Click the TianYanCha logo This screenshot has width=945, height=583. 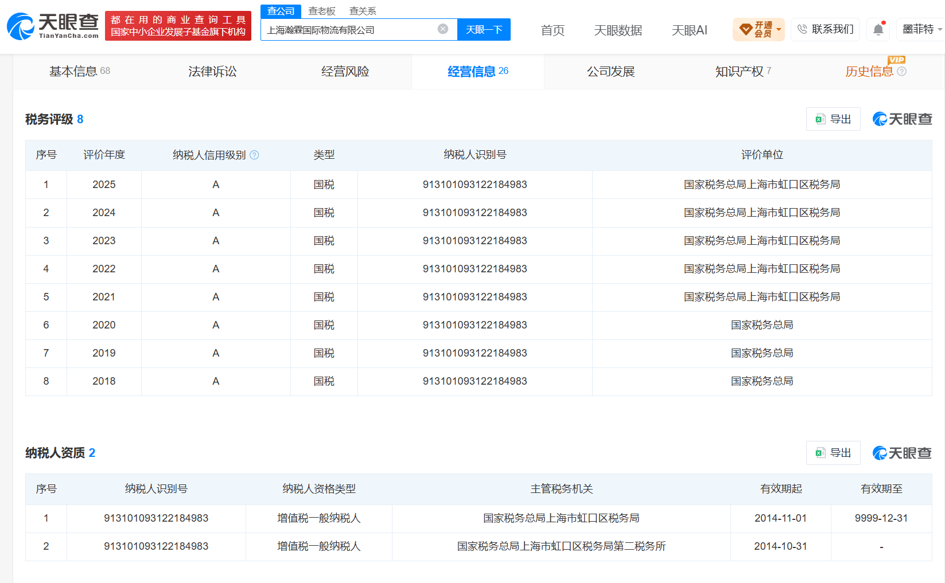click(53, 26)
